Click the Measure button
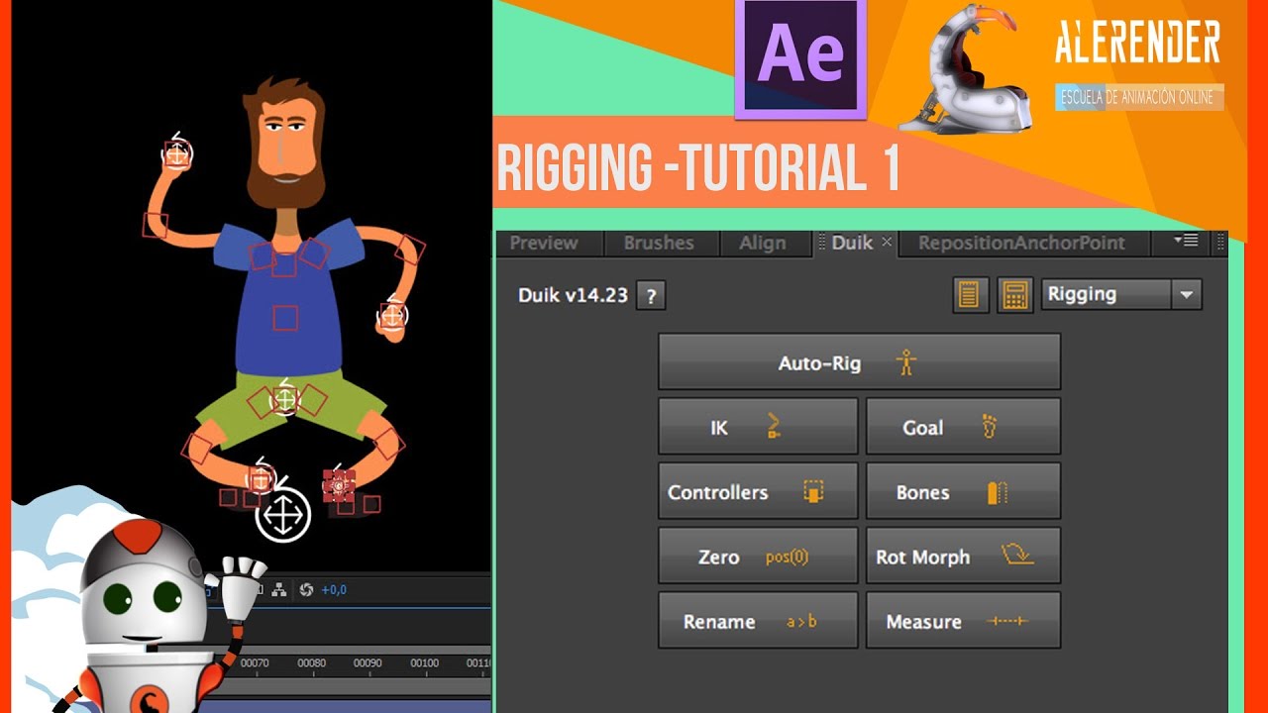The width and height of the screenshot is (1268, 713). [x=963, y=621]
